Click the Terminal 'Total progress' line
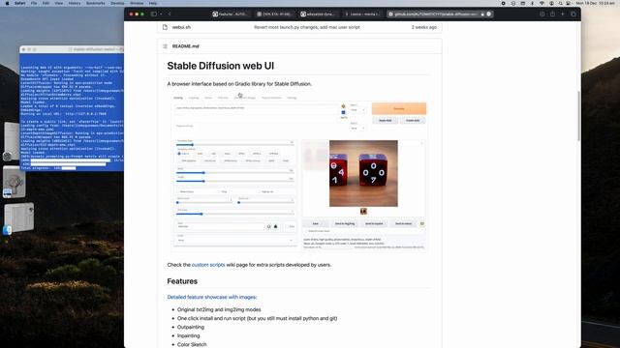The image size is (620, 348). pos(47,168)
